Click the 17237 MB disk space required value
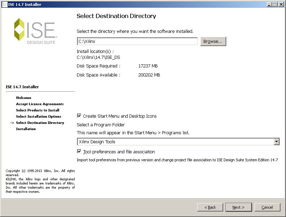The image size is (286, 217). 148,66
